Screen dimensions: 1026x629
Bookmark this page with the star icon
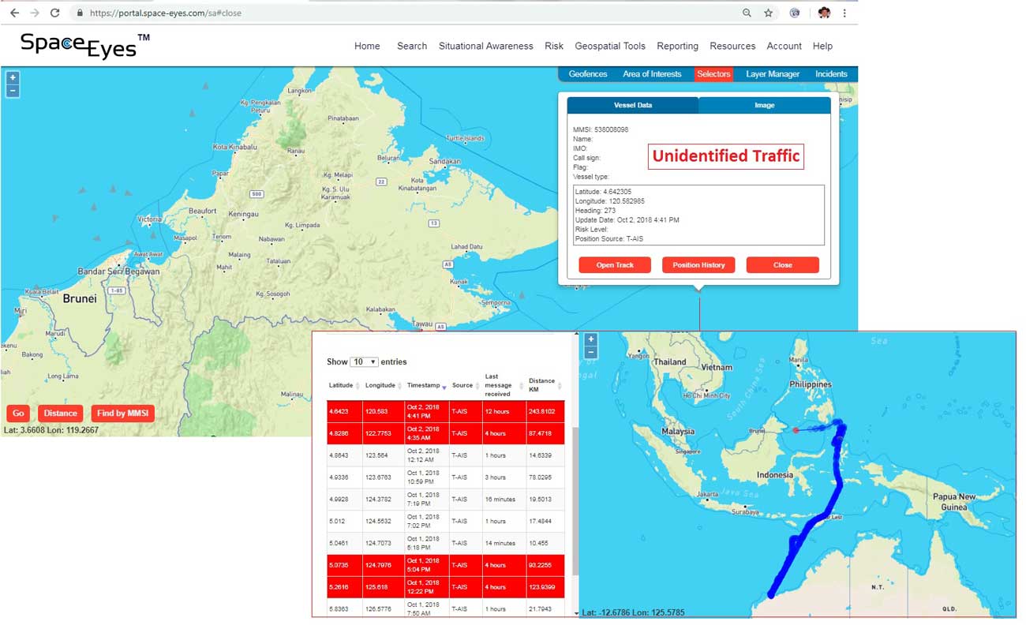[x=768, y=13]
